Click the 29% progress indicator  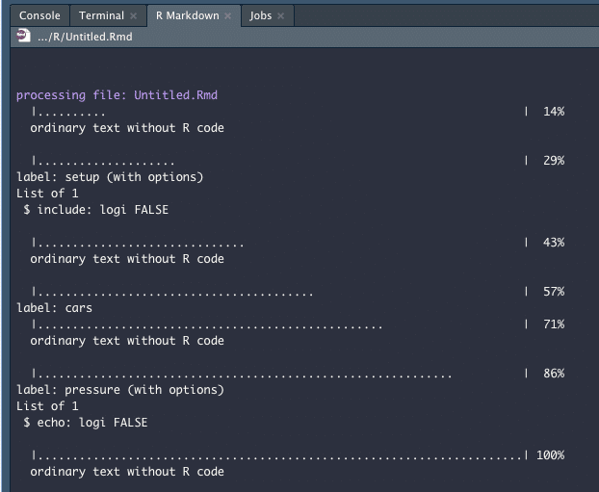coord(553,161)
